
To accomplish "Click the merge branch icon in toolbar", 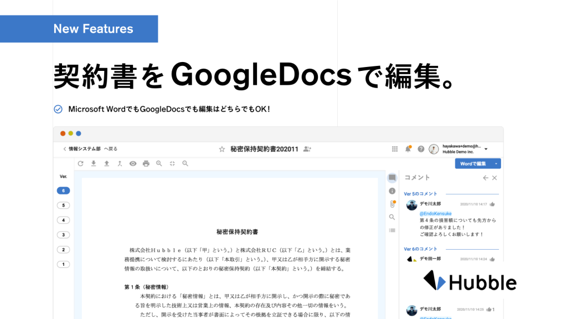I will pos(120,163).
